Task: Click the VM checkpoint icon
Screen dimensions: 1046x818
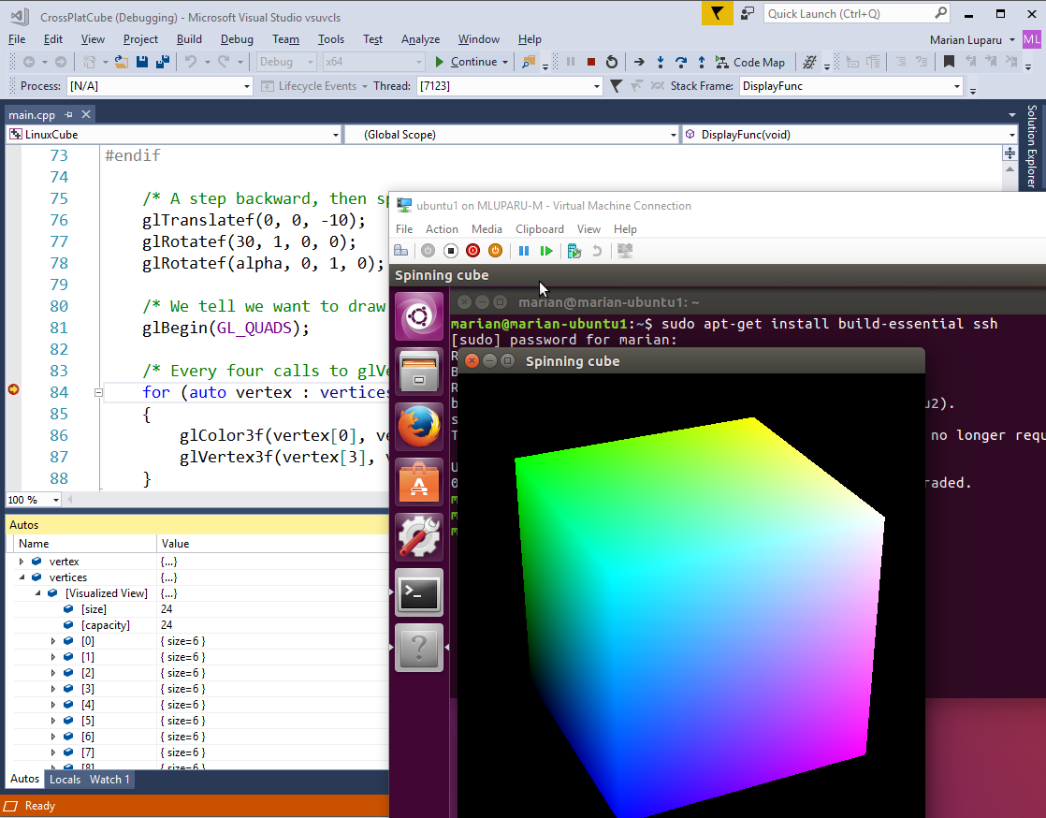Action: point(574,251)
